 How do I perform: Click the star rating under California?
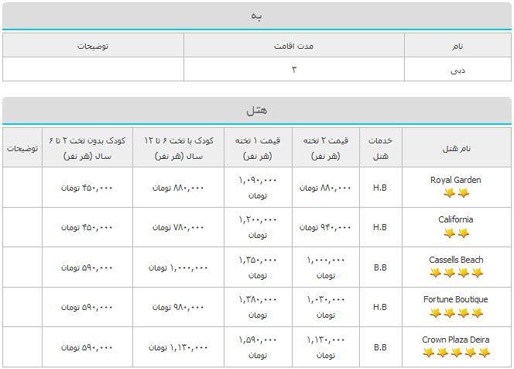(456, 233)
